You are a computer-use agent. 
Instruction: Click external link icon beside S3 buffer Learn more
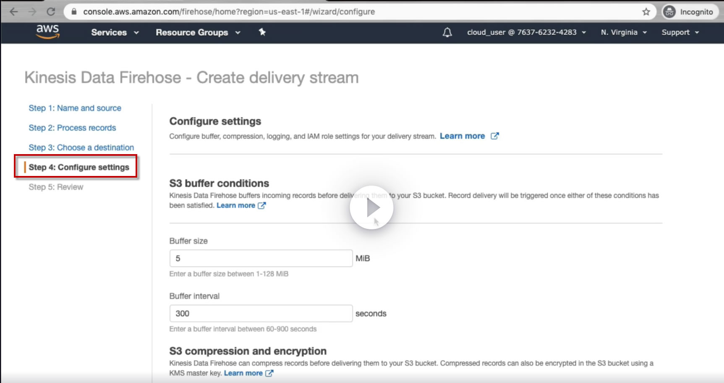(x=262, y=205)
